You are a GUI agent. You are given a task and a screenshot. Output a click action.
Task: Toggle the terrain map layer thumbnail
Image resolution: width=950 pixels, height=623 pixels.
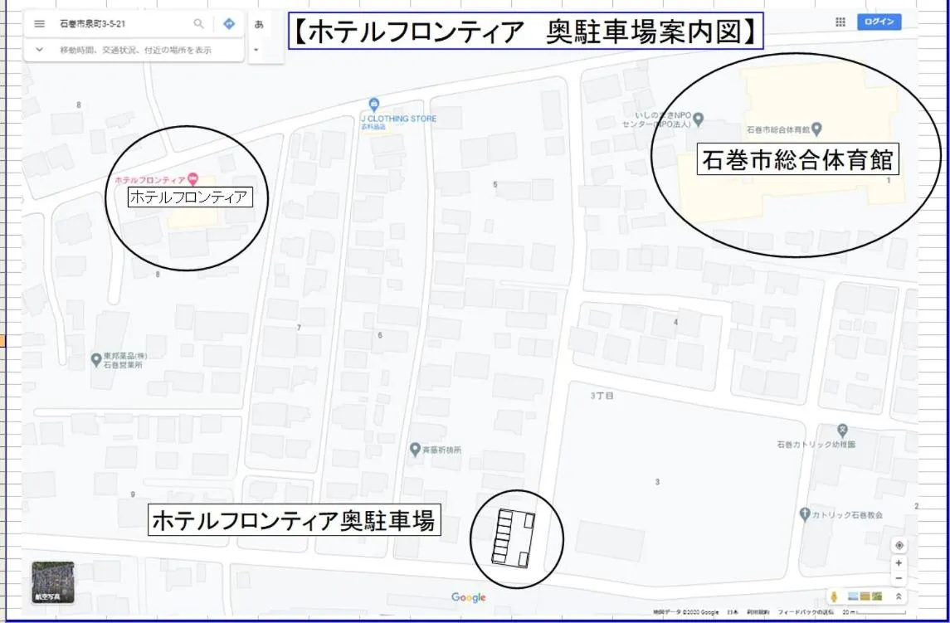tap(865, 596)
